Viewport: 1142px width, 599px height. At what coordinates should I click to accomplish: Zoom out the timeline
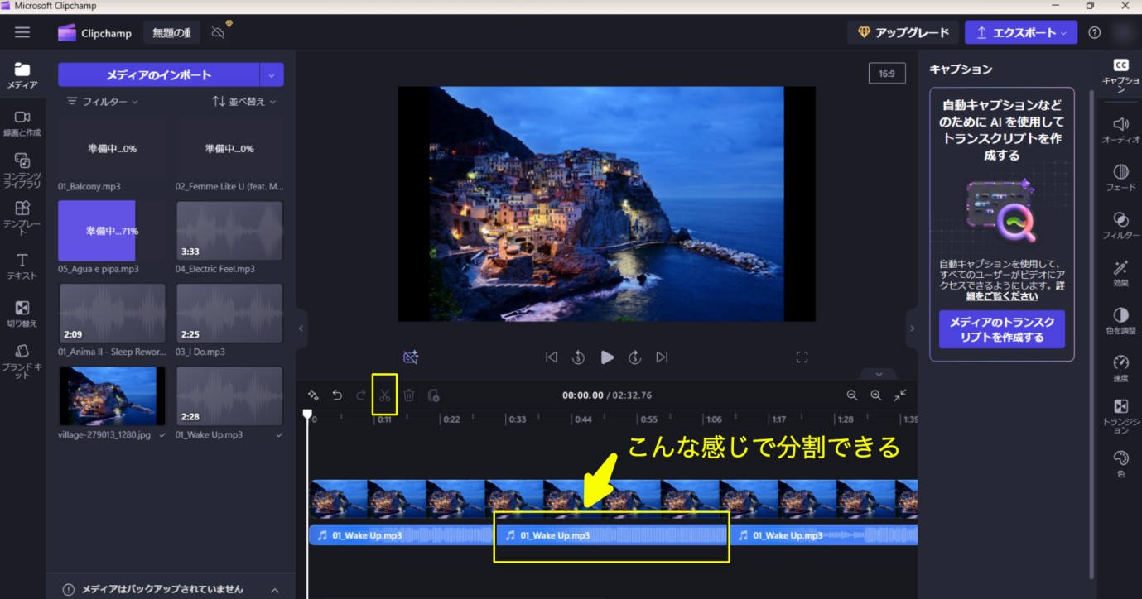852,395
